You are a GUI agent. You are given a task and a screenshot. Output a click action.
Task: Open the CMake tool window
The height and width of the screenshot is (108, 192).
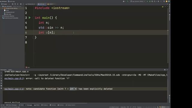(37, 105)
